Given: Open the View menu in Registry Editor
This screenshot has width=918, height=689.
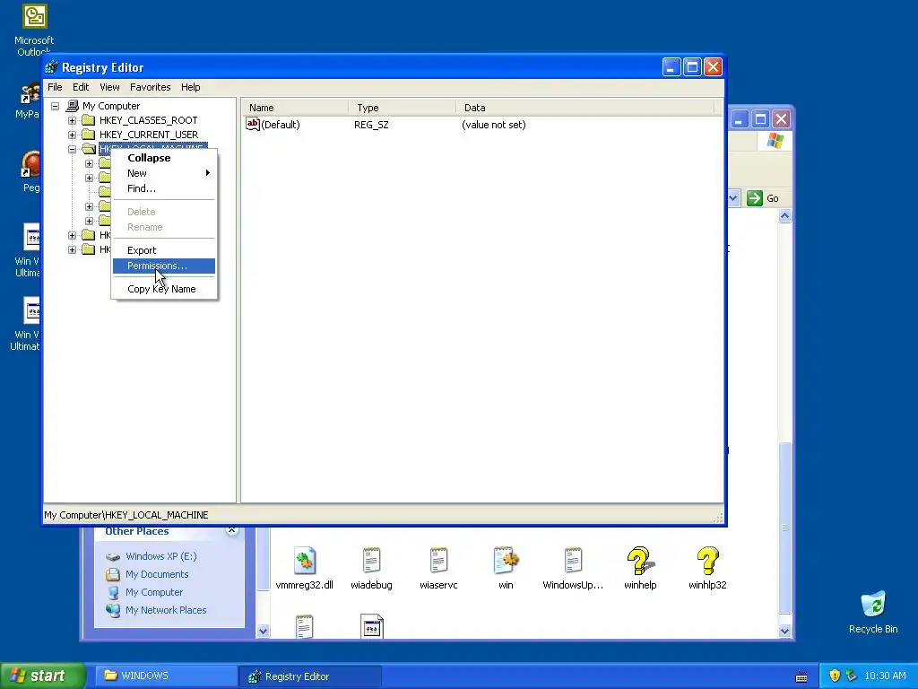Looking at the screenshot, I should 109,87.
